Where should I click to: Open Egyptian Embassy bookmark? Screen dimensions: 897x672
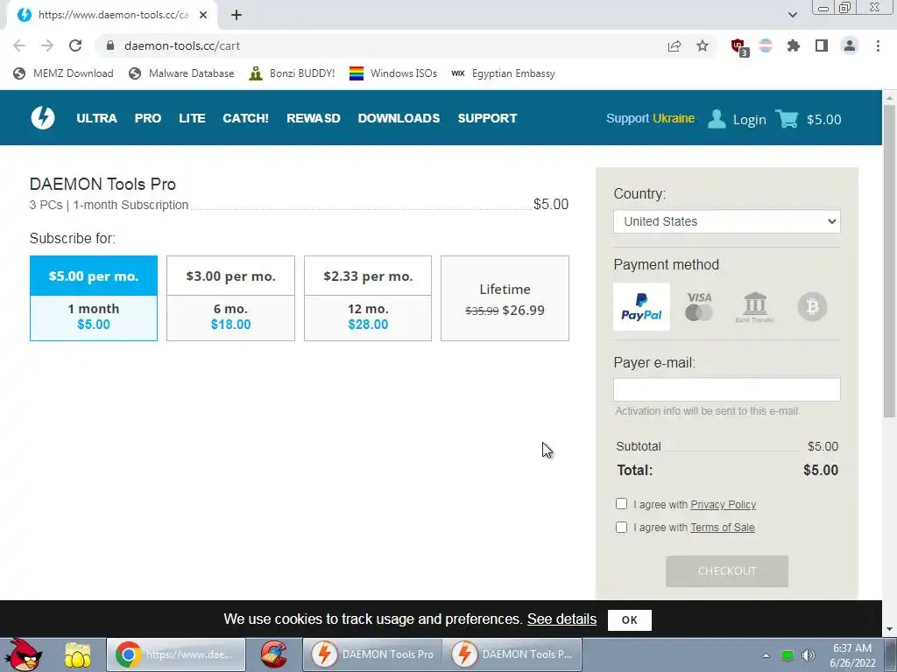point(503,73)
